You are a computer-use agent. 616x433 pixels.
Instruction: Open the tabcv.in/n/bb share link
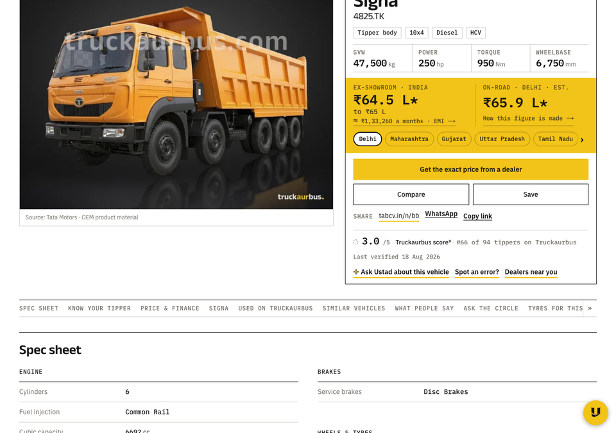click(x=398, y=216)
